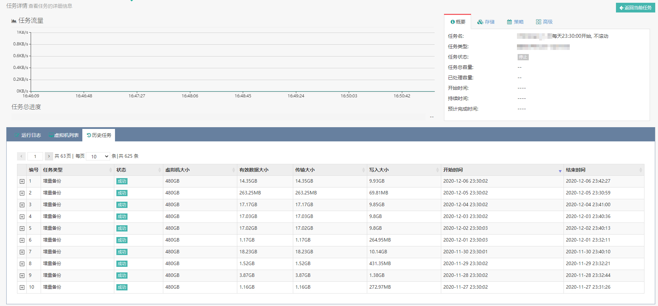Open the 虚拟机列表 tab
This screenshot has width=658, height=306.
64,135
